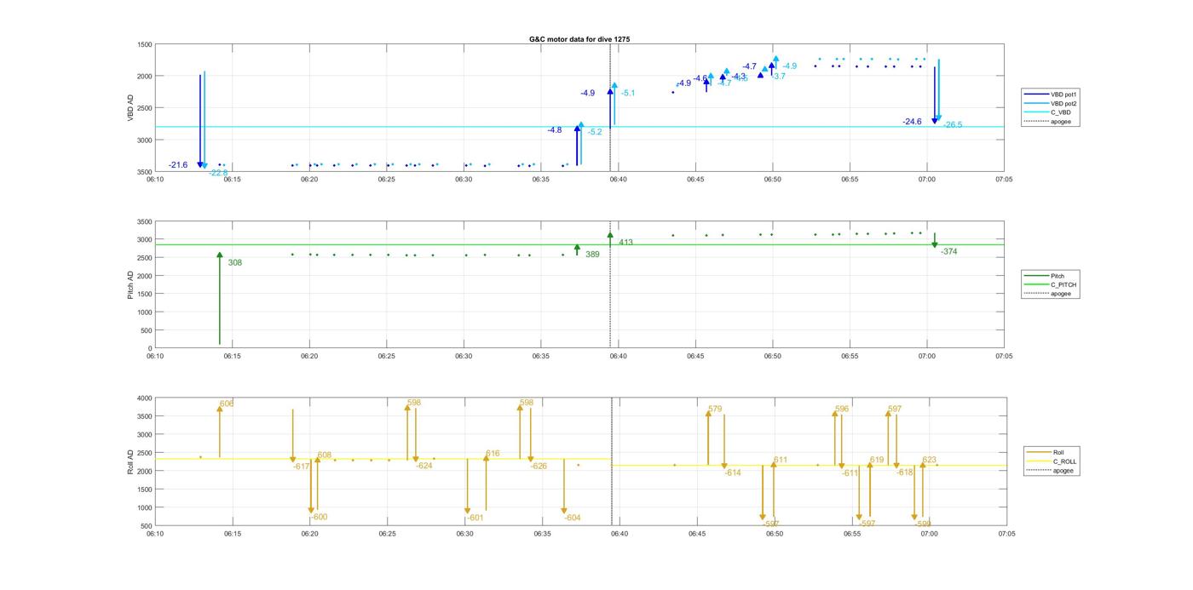Click the "-624" roll annotation

[424, 467]
